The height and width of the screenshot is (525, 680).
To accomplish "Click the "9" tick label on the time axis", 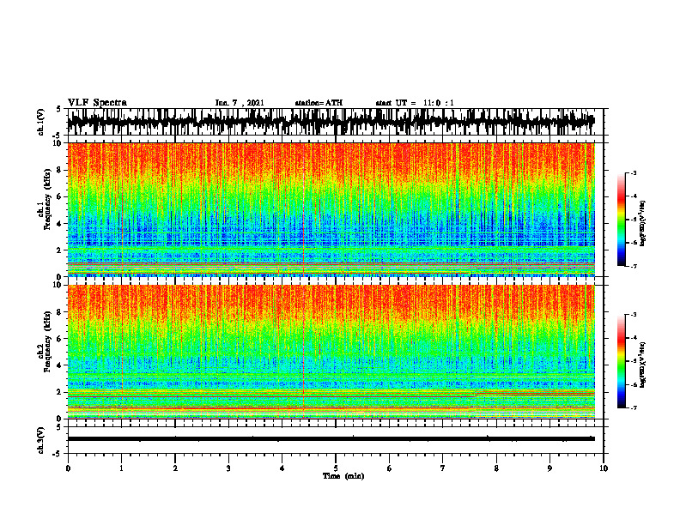I will tap(549, 468).
